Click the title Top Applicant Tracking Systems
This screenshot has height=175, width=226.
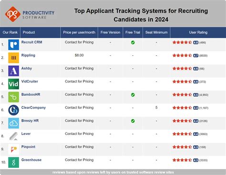click(141, 15)
